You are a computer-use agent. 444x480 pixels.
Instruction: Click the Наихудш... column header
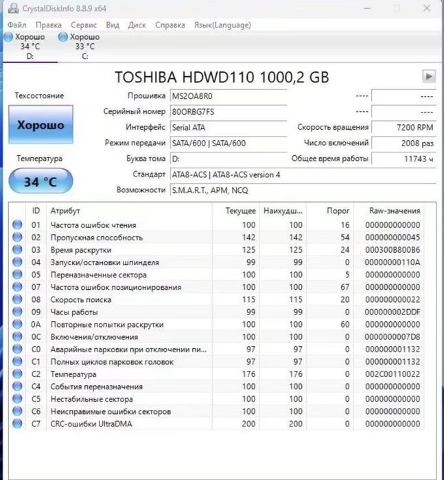[283, 211]
